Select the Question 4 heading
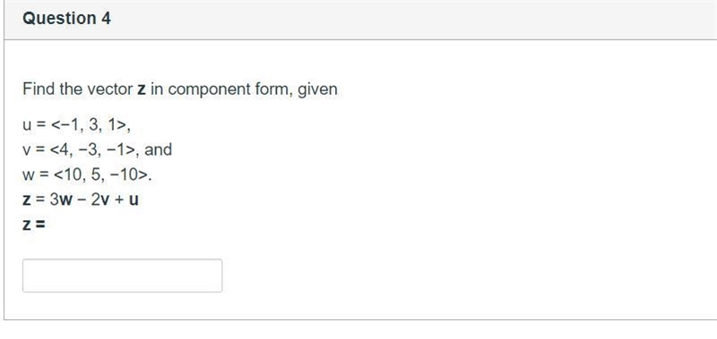Image resolution: width=717 pixels, height=339 pixels. [66, 18]
